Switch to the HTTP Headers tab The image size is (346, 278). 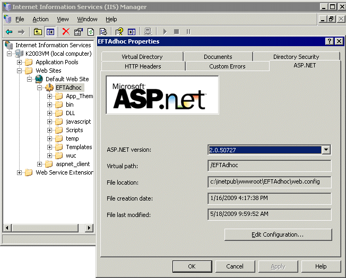(x=143, y=66)
